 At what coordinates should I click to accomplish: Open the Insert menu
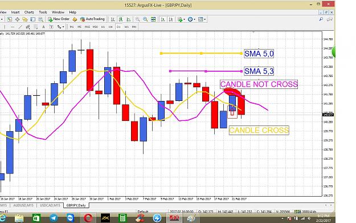pyautogui.click(x=15, y=13)
